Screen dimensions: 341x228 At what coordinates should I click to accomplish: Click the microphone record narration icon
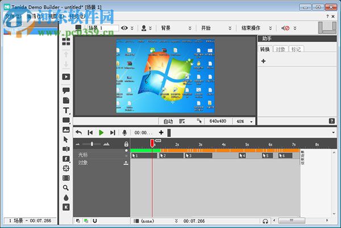coord(124,133)
